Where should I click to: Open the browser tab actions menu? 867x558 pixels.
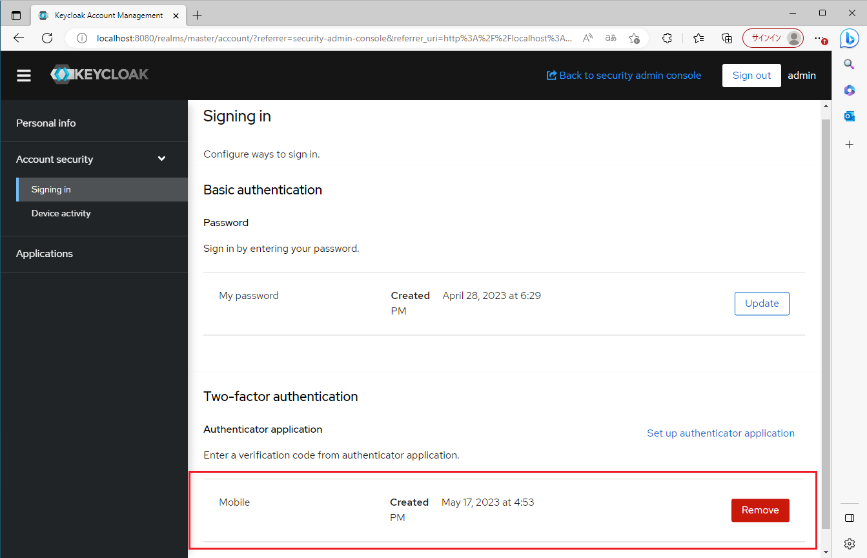15,14
